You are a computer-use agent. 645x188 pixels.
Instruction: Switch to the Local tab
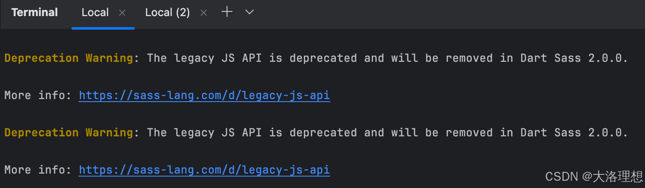pos(95,13)
